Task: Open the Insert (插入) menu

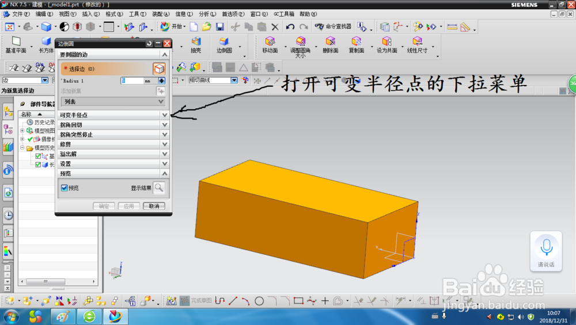Action: point(91,14)
